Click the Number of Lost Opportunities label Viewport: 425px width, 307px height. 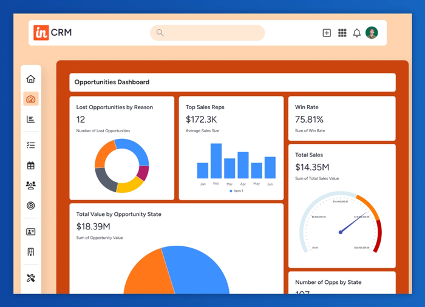click(x=103, y=131)
